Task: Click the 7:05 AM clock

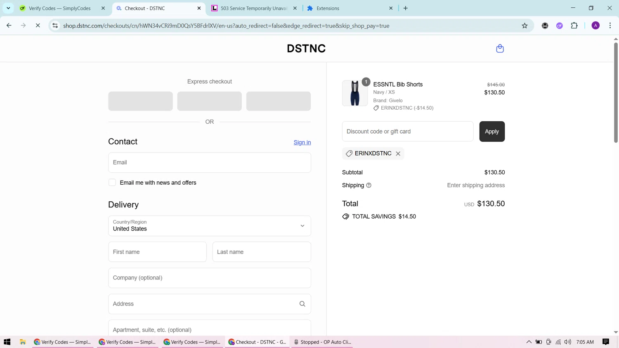Action: click(x=585, y=342)
